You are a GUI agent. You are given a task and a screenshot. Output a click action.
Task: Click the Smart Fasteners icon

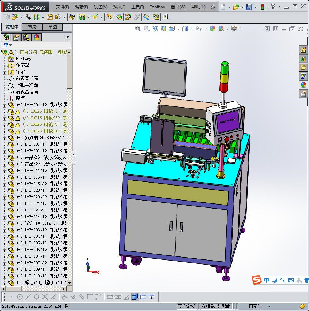(50, 17)
